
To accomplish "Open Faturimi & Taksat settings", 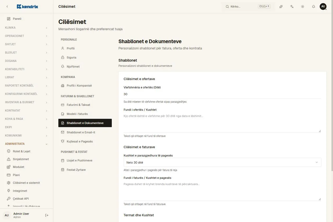I will 85,105.
